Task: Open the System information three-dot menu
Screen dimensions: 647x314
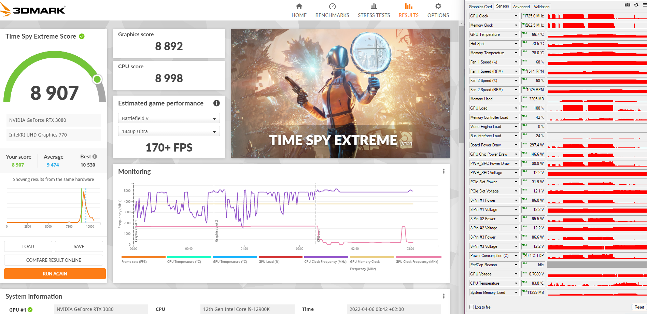Action: pyautogui.click(x=444, y=296)
